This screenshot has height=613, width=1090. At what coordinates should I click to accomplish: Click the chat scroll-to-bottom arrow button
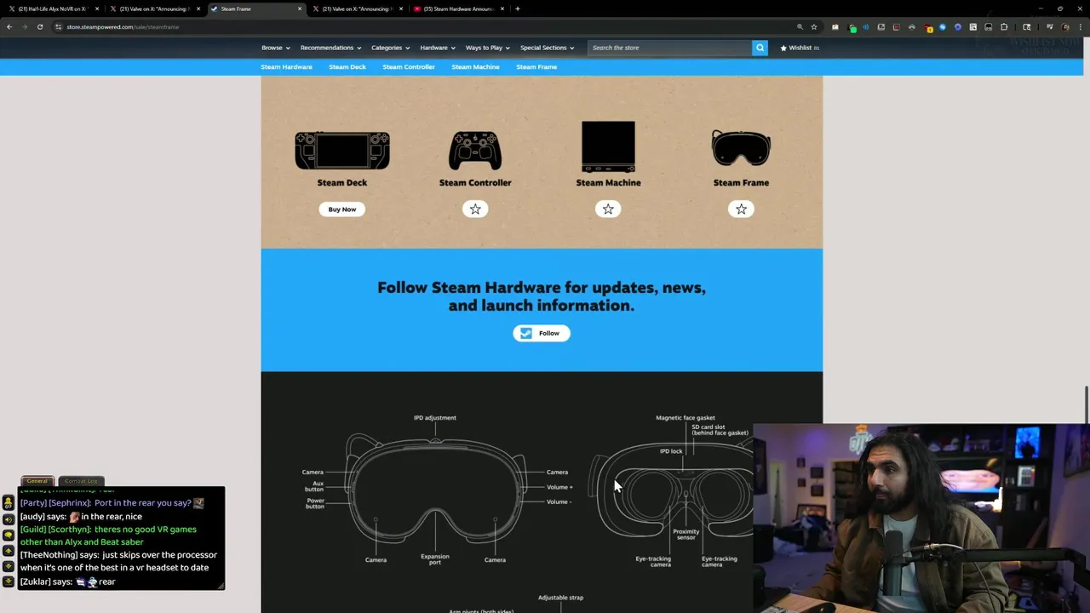[x=9, y=581]
